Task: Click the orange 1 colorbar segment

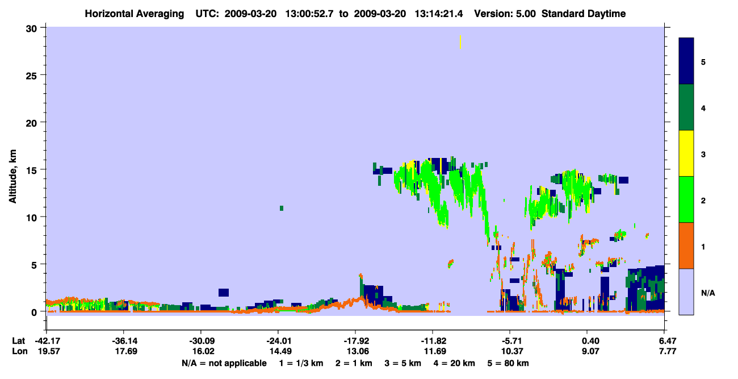Action: (x=686, y=245)
